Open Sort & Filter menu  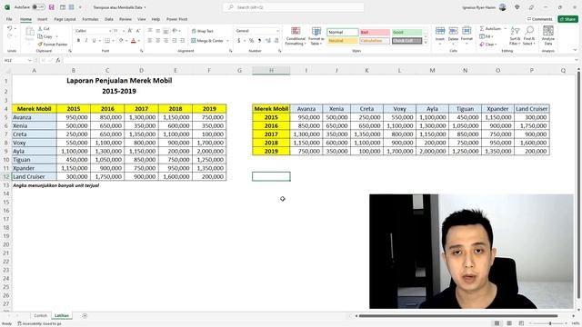click(x=515, y=36)
